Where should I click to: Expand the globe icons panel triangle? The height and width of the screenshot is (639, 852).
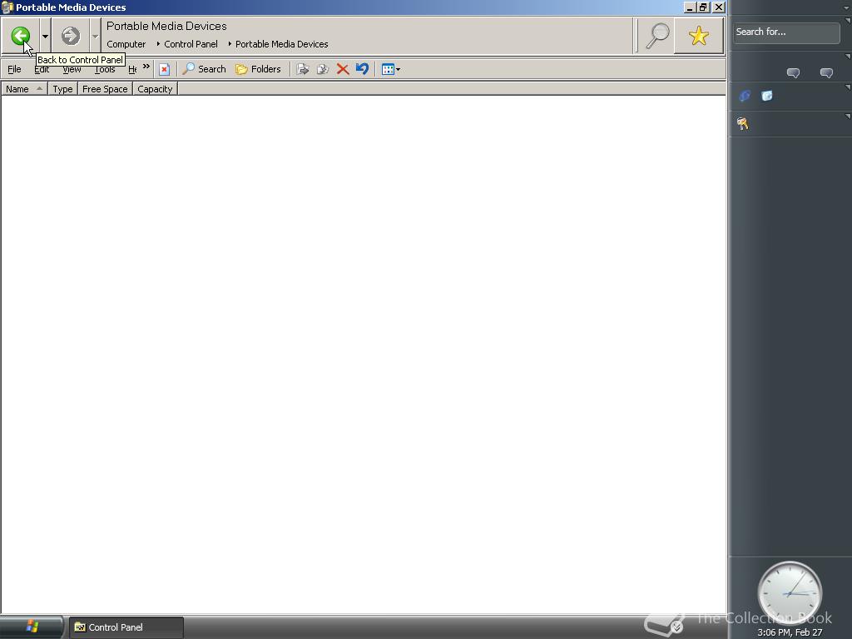848,87
